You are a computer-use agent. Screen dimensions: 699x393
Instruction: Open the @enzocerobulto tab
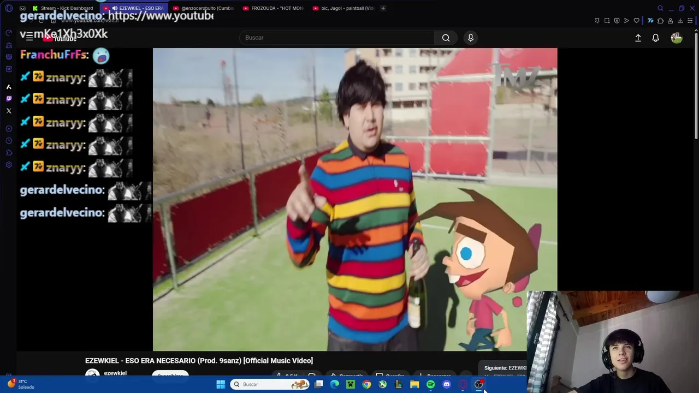point(204,8)
